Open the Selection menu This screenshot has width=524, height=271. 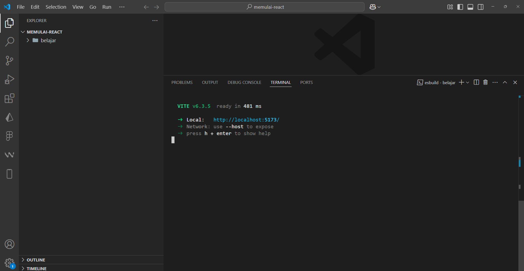pos(56,7)
